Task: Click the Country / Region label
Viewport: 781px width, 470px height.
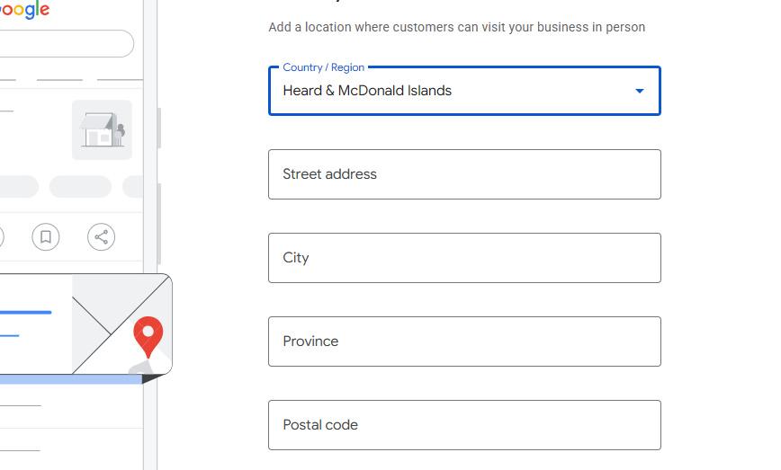Action: 323,67
